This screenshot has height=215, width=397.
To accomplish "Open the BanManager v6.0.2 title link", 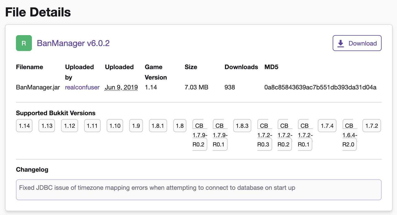I will tap(73, 43).
